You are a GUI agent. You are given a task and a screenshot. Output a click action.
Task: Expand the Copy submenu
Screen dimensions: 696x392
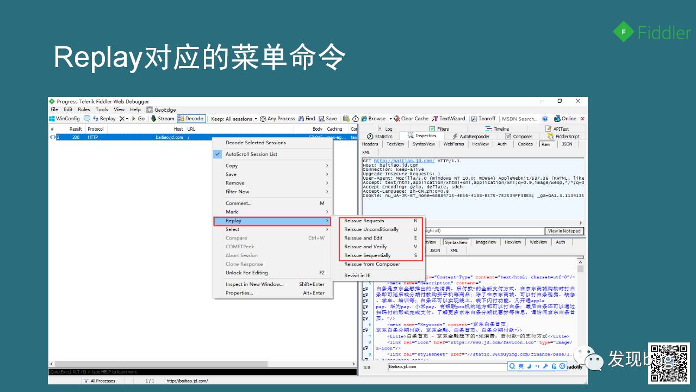point(272,166)
